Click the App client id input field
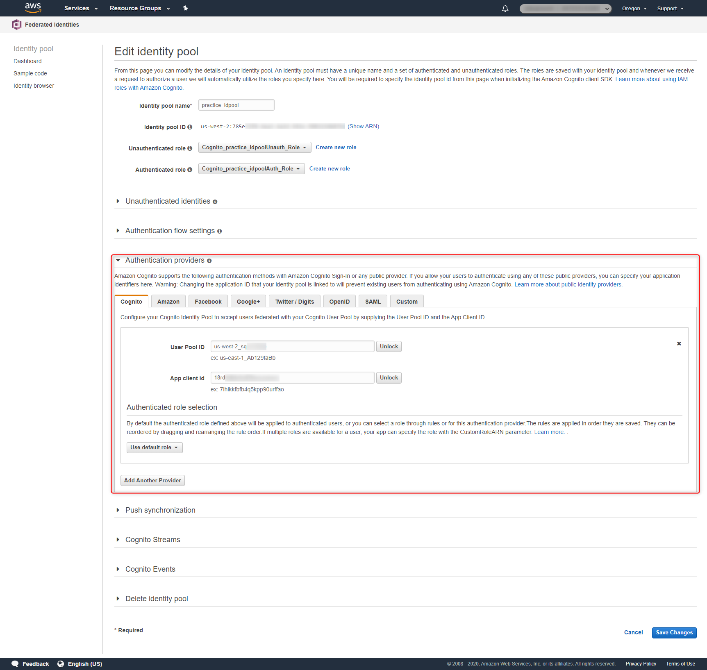This screenshot has height=670, width=707. (x=293, y=378)
